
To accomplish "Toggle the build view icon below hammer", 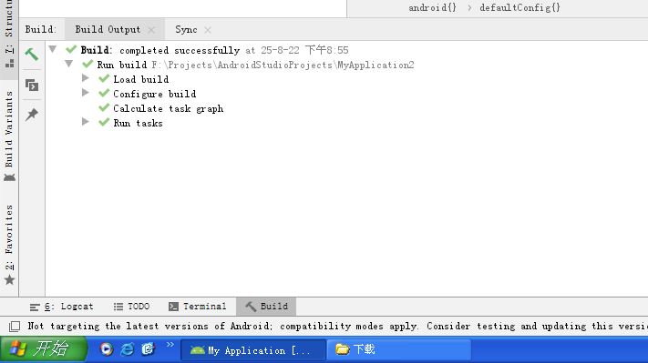I will pyautogui.click(x=31, y=85).
